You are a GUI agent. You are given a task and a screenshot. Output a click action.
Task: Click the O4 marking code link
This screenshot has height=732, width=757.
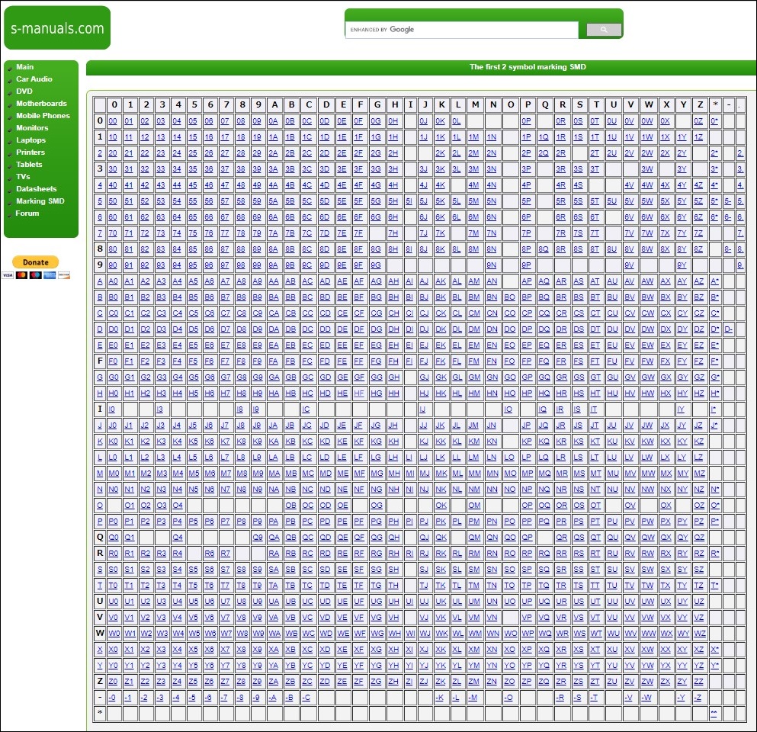[178, 505]
